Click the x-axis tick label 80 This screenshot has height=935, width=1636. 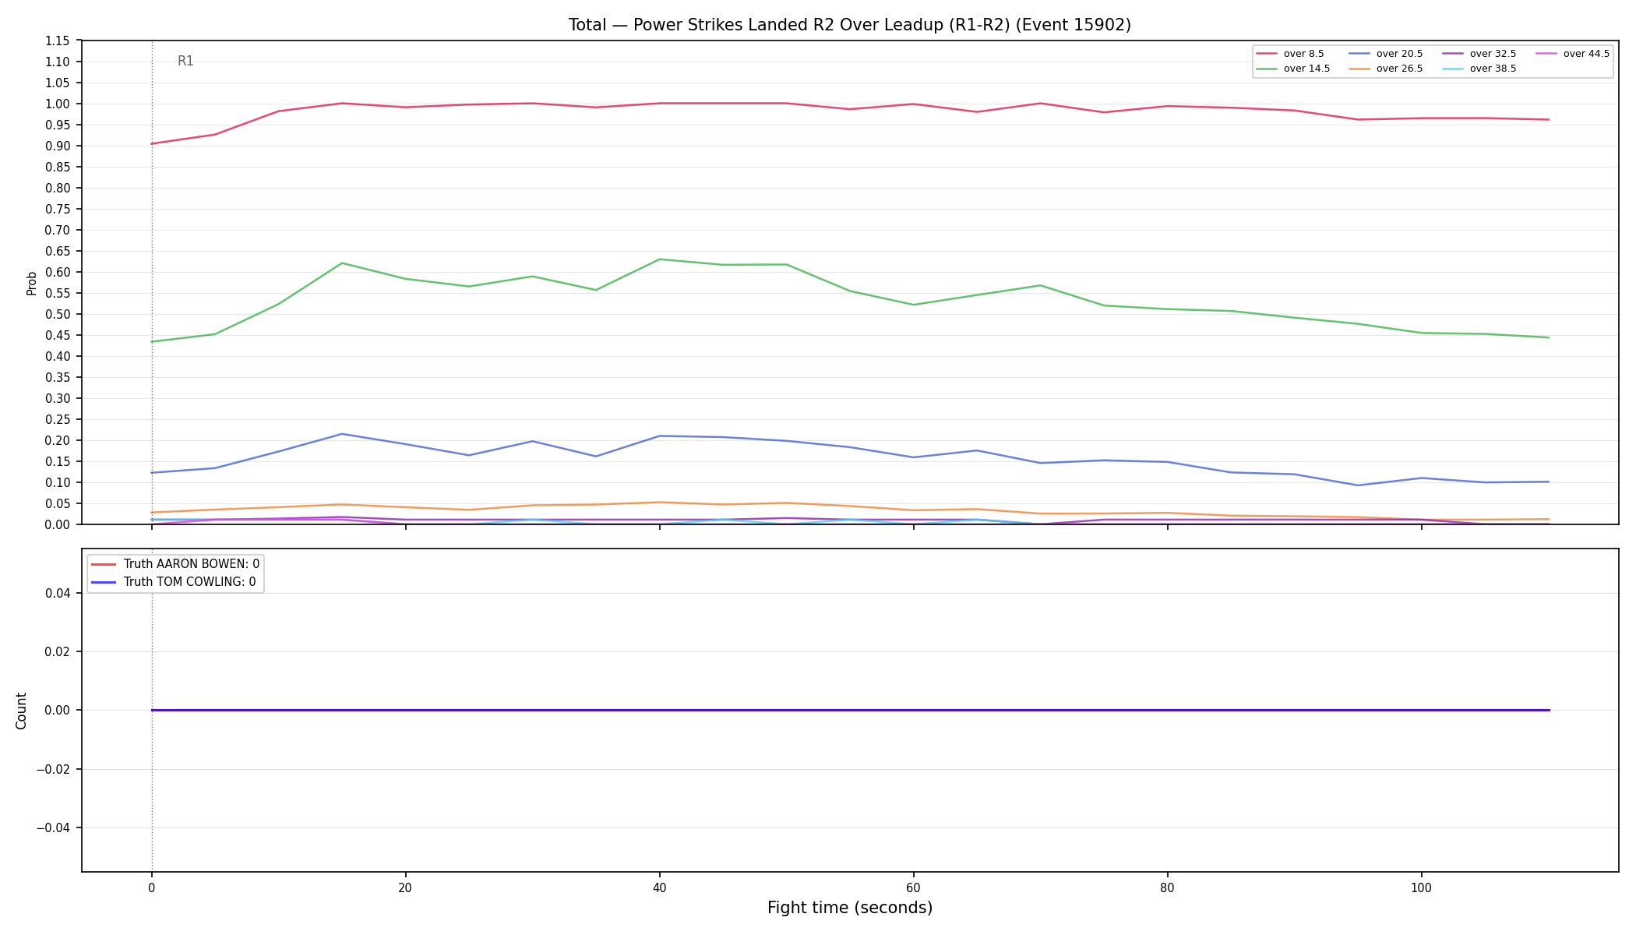pos(1167,887)
